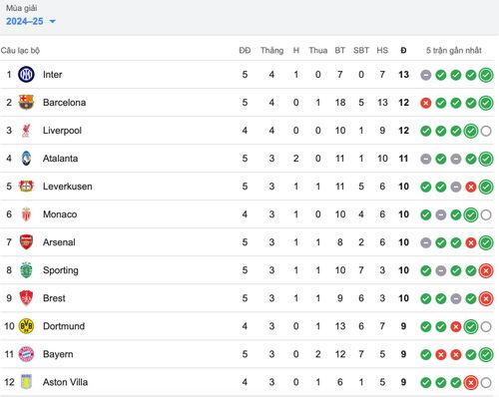Screen dimensions: 499x397
Task: Sort by the Đ points column header
Action: (x=403, y=51)
